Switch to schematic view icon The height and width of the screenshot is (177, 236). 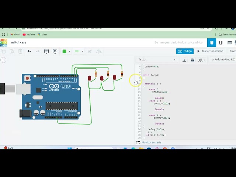(221, 43)
